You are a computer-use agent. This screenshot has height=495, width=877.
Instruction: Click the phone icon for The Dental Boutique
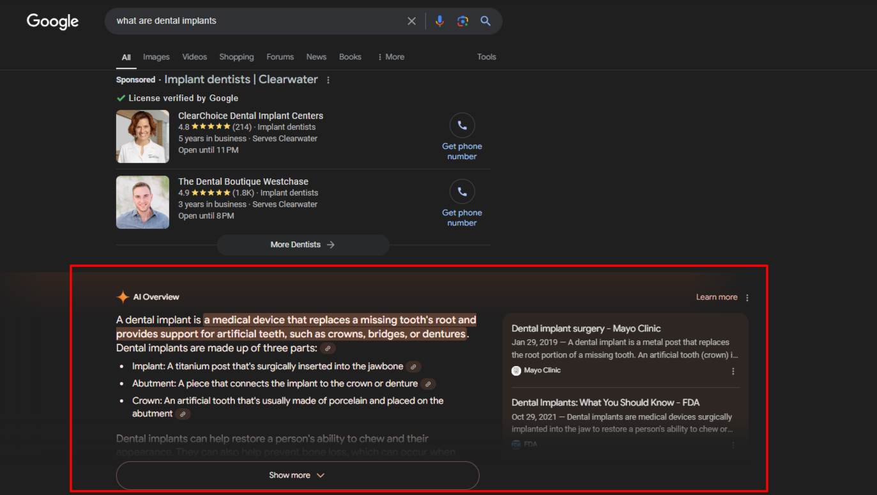tap(462, 192)
